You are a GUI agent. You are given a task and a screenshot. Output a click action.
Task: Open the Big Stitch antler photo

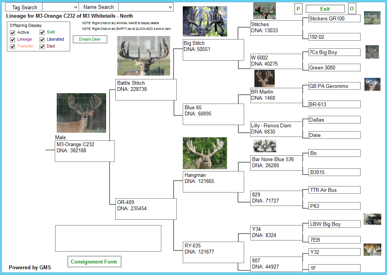pyautogui.click(x=205, y=21)
